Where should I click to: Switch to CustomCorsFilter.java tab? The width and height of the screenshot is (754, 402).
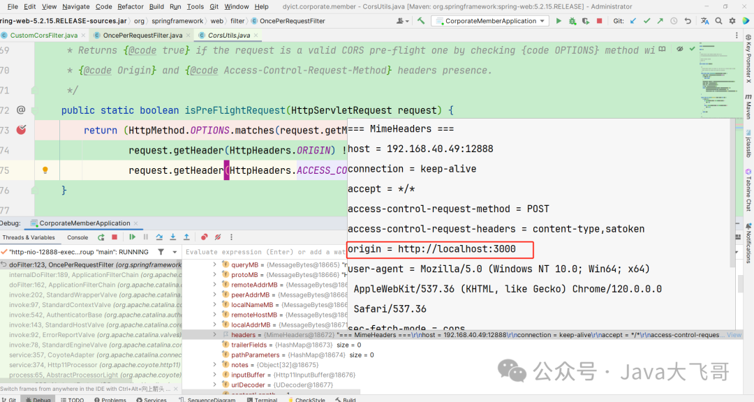click(44, 35)
